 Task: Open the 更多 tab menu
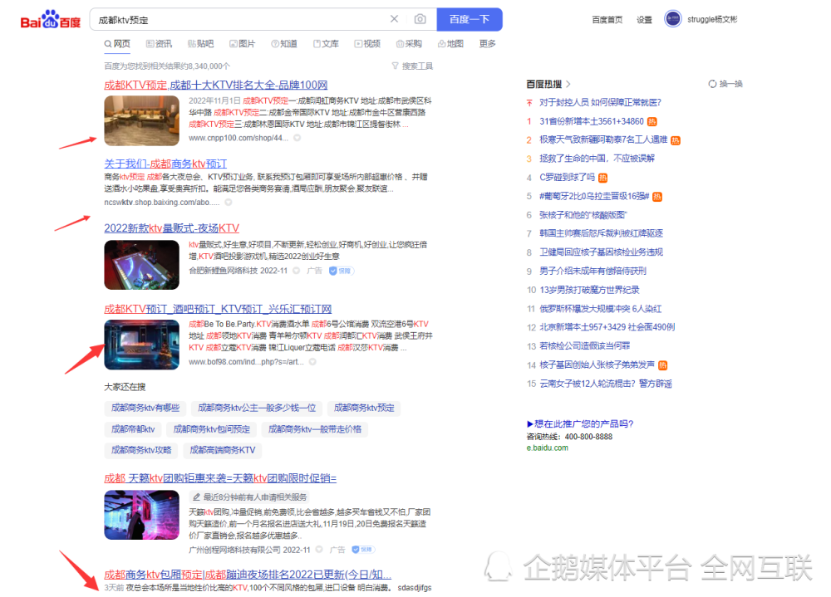click(487, 43)
